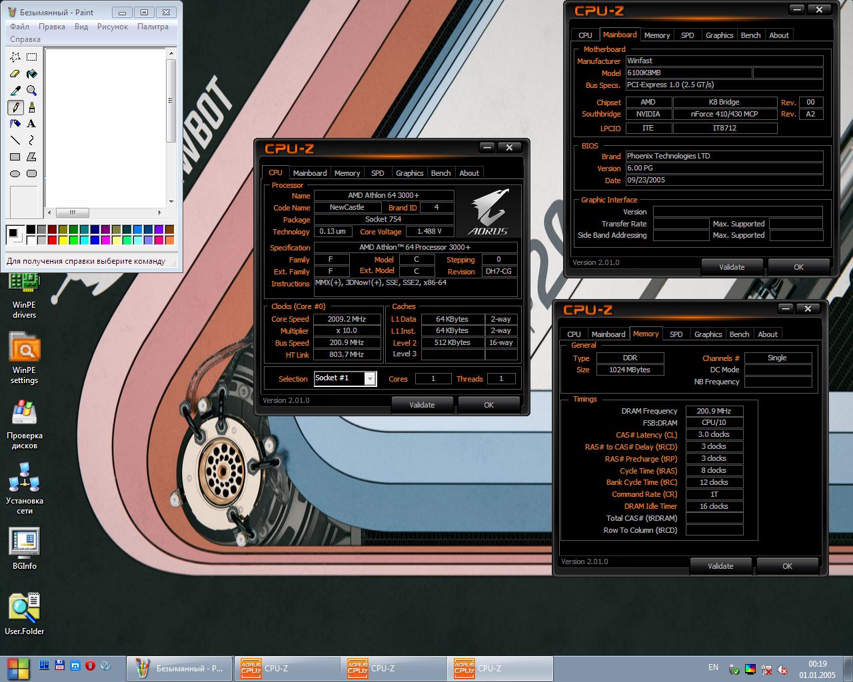Click the Windows Start button
This screenshot has width=853, height=682.
(x=18, y=668)
